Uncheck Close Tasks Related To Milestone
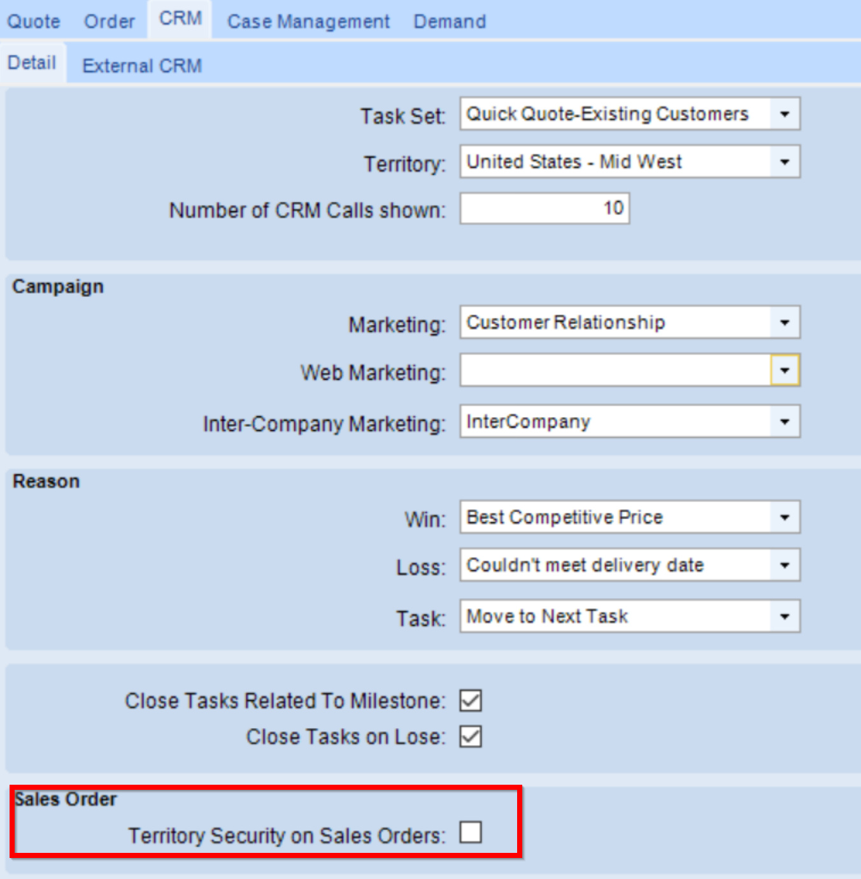Viewport: 861px width, 879px height. click(x=471, y=701)
